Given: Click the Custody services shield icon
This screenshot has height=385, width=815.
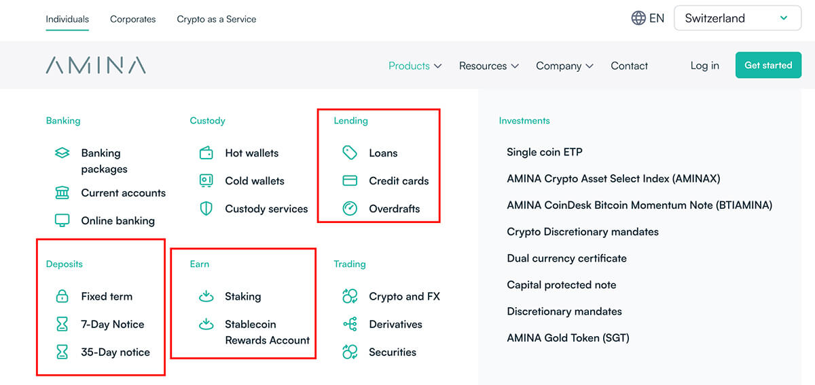Looking at the screenshot, I should tap(206, 209).
